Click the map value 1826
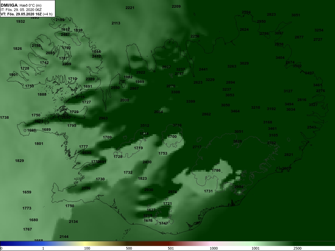 tap(17, 49)
